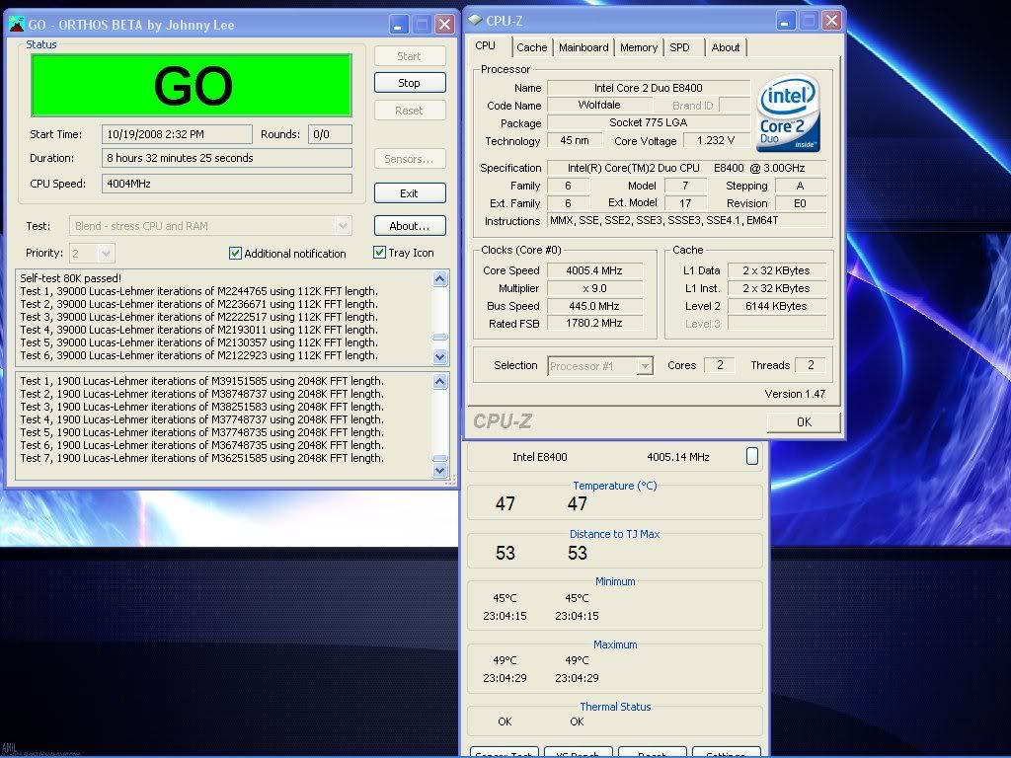This screenshot has height=758, width=1011.
Task: Click the OK button in CPU-Z
Action: pos(804,422)
